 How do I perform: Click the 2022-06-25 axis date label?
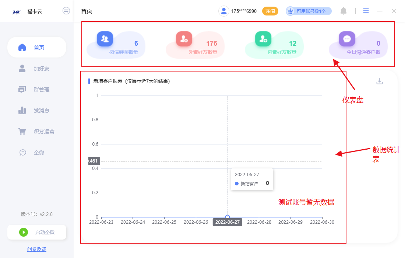tap(164, 222)
